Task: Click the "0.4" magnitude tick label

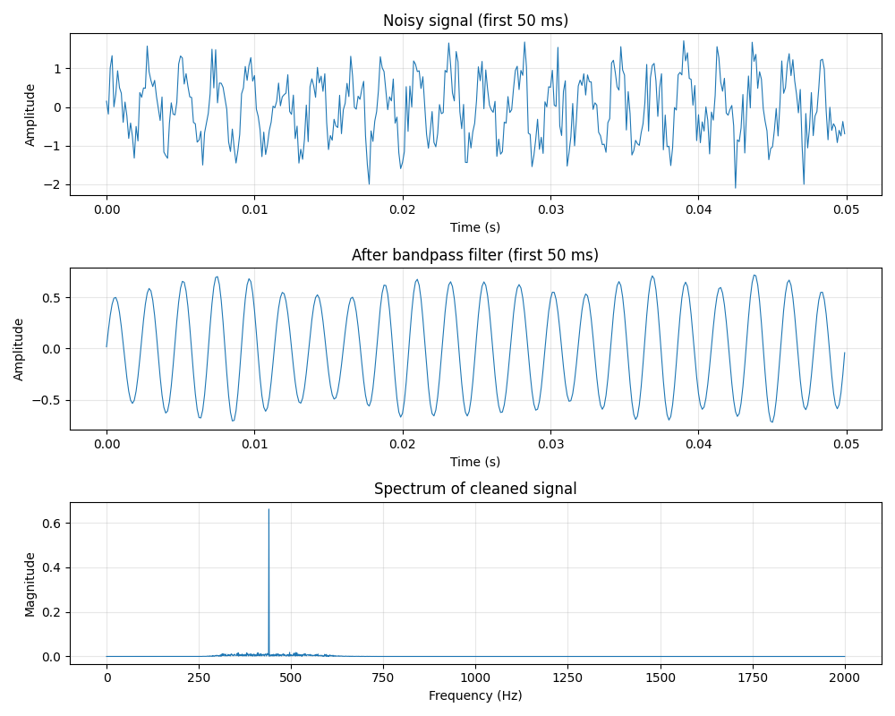Action: (51, 567)
